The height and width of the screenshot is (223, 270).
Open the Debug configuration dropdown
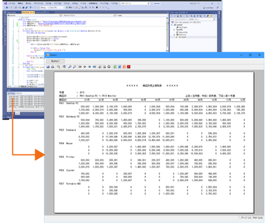45,8
